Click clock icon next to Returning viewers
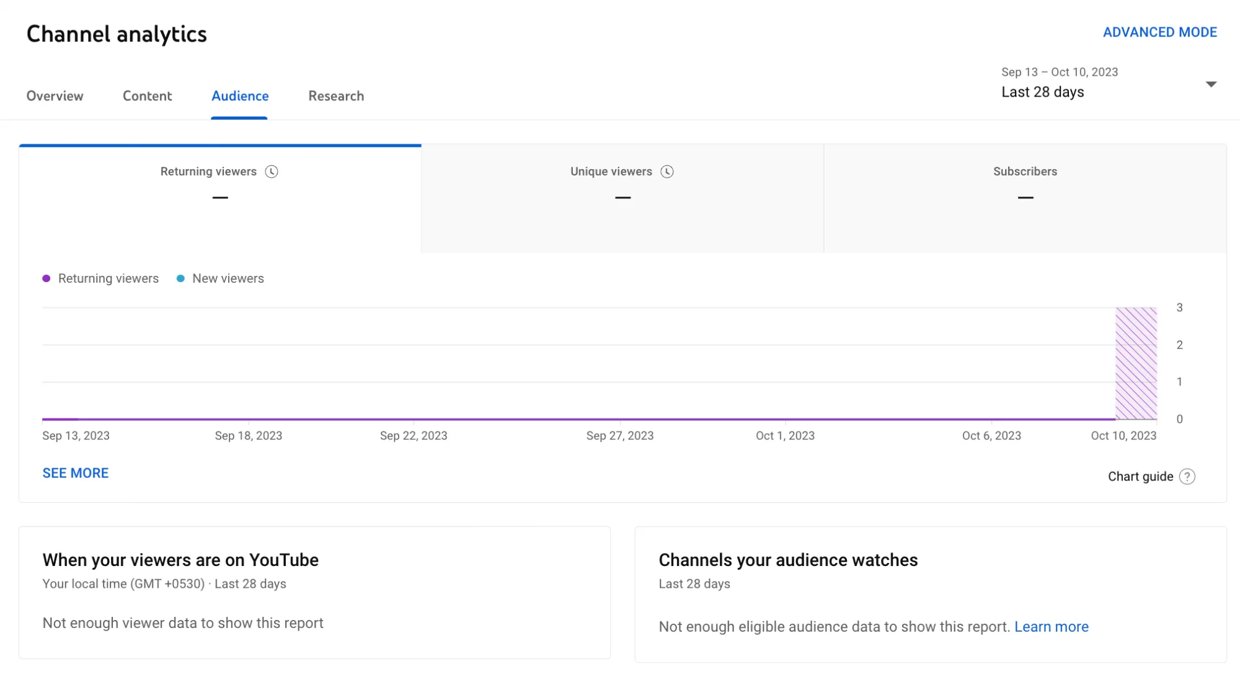 point(272,172)
